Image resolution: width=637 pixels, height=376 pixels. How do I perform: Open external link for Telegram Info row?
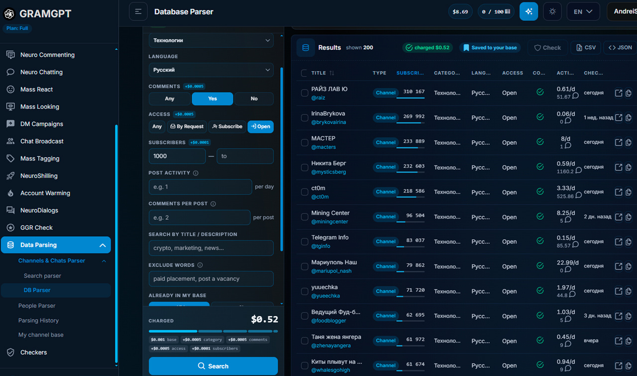pyautogui.click(x=619, y=242)
